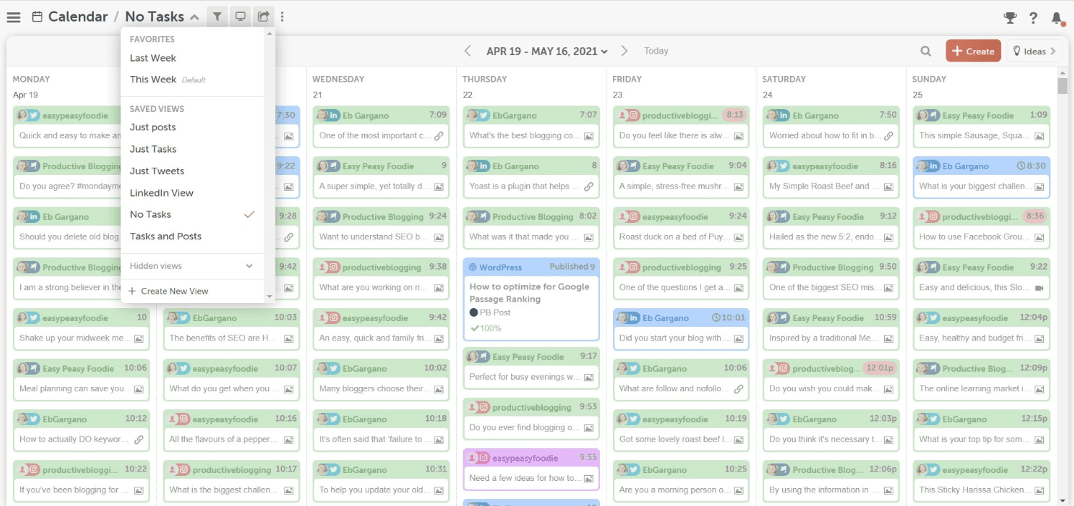Open the Ideas panel
The width and height of the screenshot is (1074, 506).
coord(1034,50)
